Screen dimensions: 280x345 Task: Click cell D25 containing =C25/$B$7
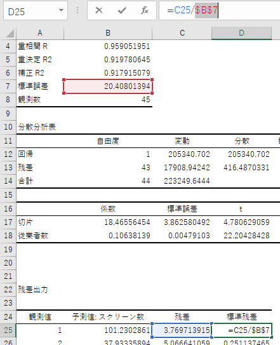tap(242, 330)
